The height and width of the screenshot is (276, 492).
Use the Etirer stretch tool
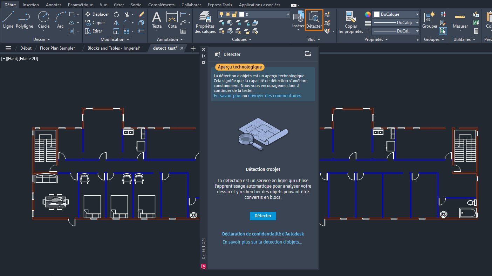(x=94, y=31)
